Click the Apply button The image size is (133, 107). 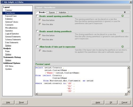click(98, 102)
